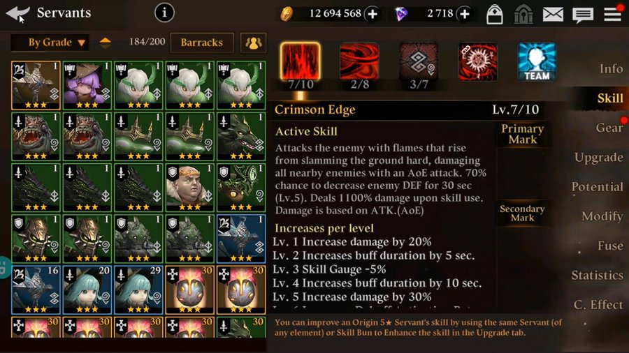Image resolution: width=629 pixels, height=353 pixels.
Task: Open the hamburger main menu
Action: pyautogui.click(x=612, y=14)
